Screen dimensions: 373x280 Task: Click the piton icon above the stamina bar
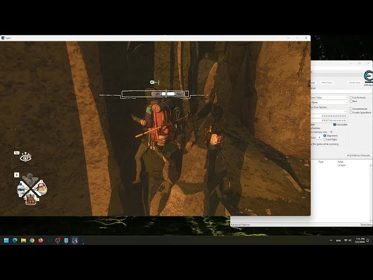[154, 82]
